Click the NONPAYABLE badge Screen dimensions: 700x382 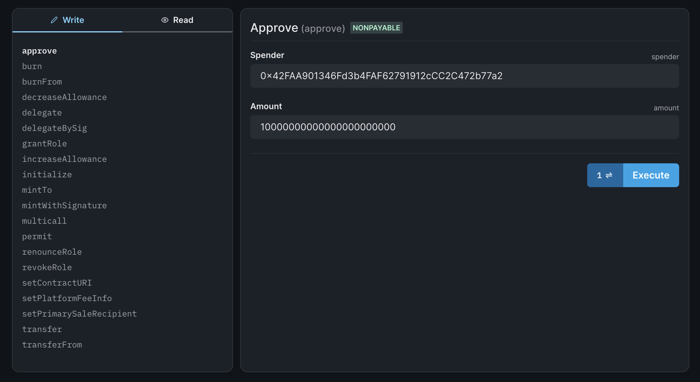[x=376, y=27]
